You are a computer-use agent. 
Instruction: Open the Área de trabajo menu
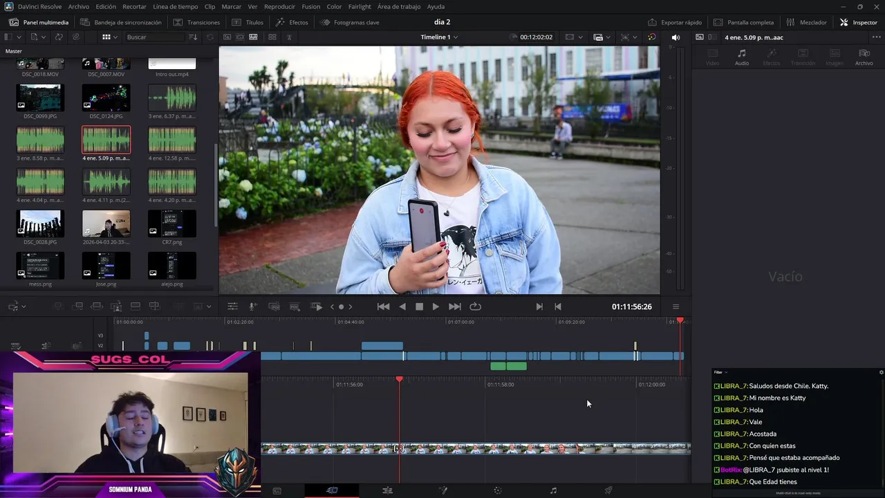click(x=399, y=6)
